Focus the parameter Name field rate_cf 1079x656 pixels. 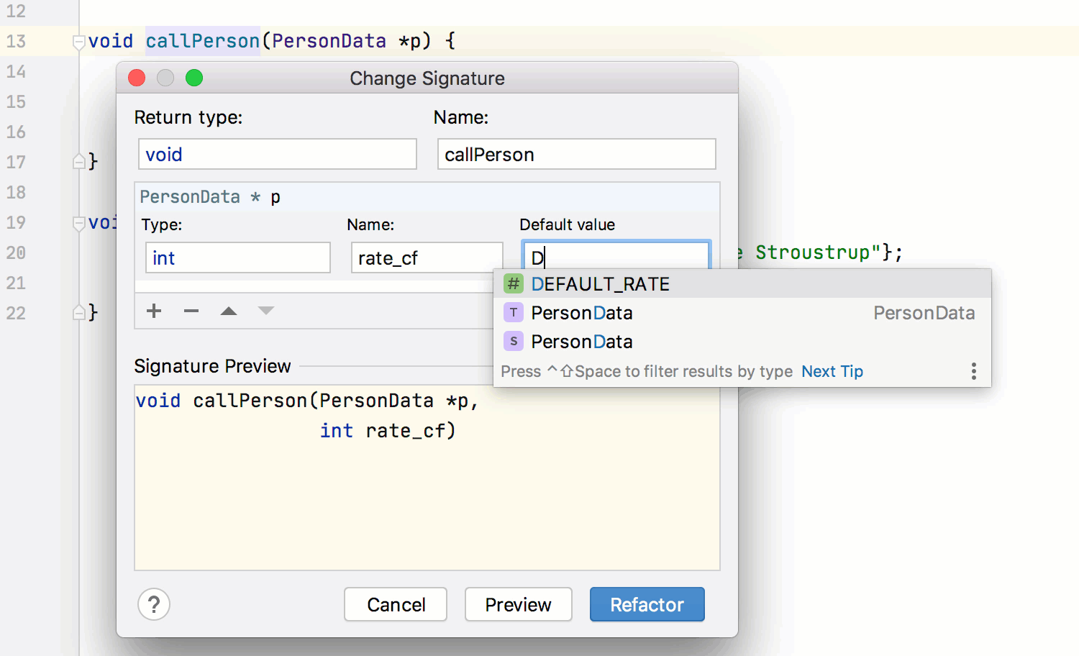427,258
